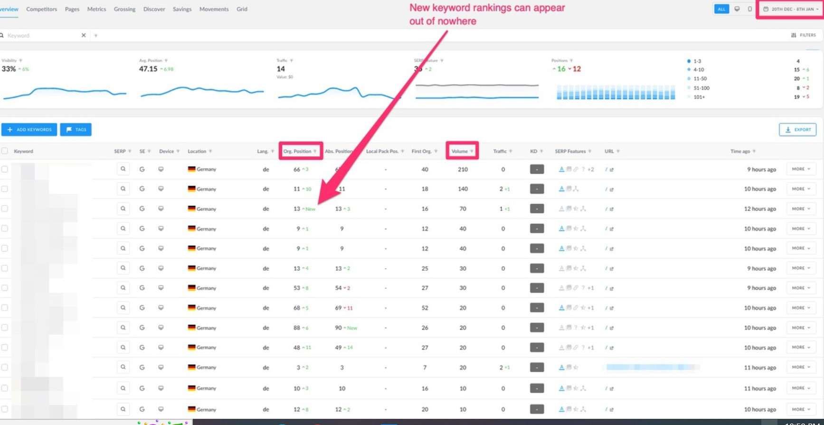Screen dimensions: 824x425
Task: Click the Export button
Action: [797, 130]
